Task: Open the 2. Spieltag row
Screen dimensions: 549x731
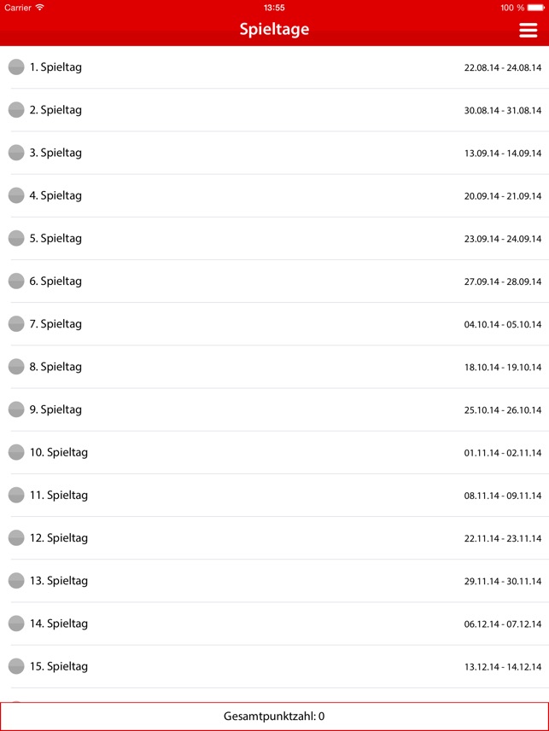Action: click(x=275, y=110)
